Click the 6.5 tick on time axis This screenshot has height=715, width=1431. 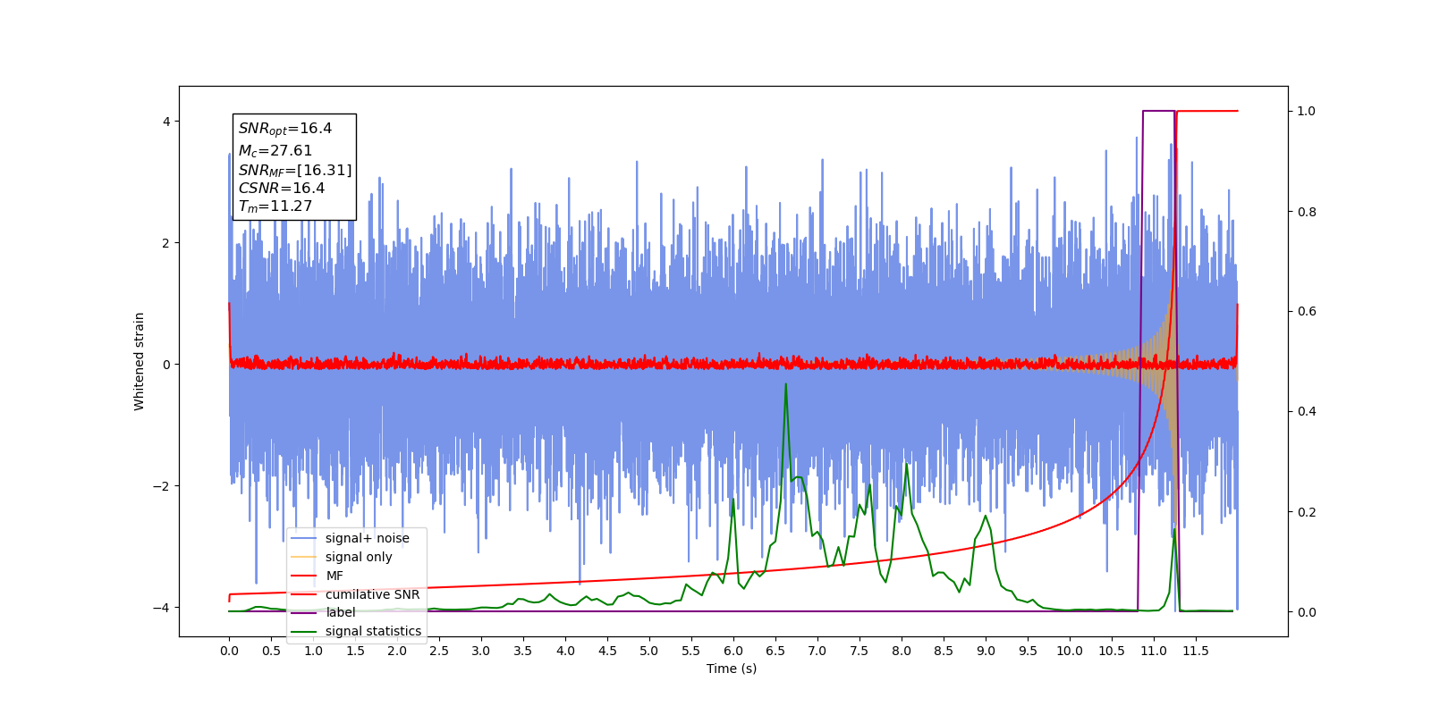[x=775, y=651]
